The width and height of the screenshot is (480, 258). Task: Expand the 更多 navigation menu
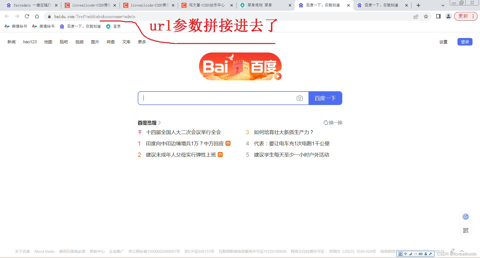coord(142,42)
